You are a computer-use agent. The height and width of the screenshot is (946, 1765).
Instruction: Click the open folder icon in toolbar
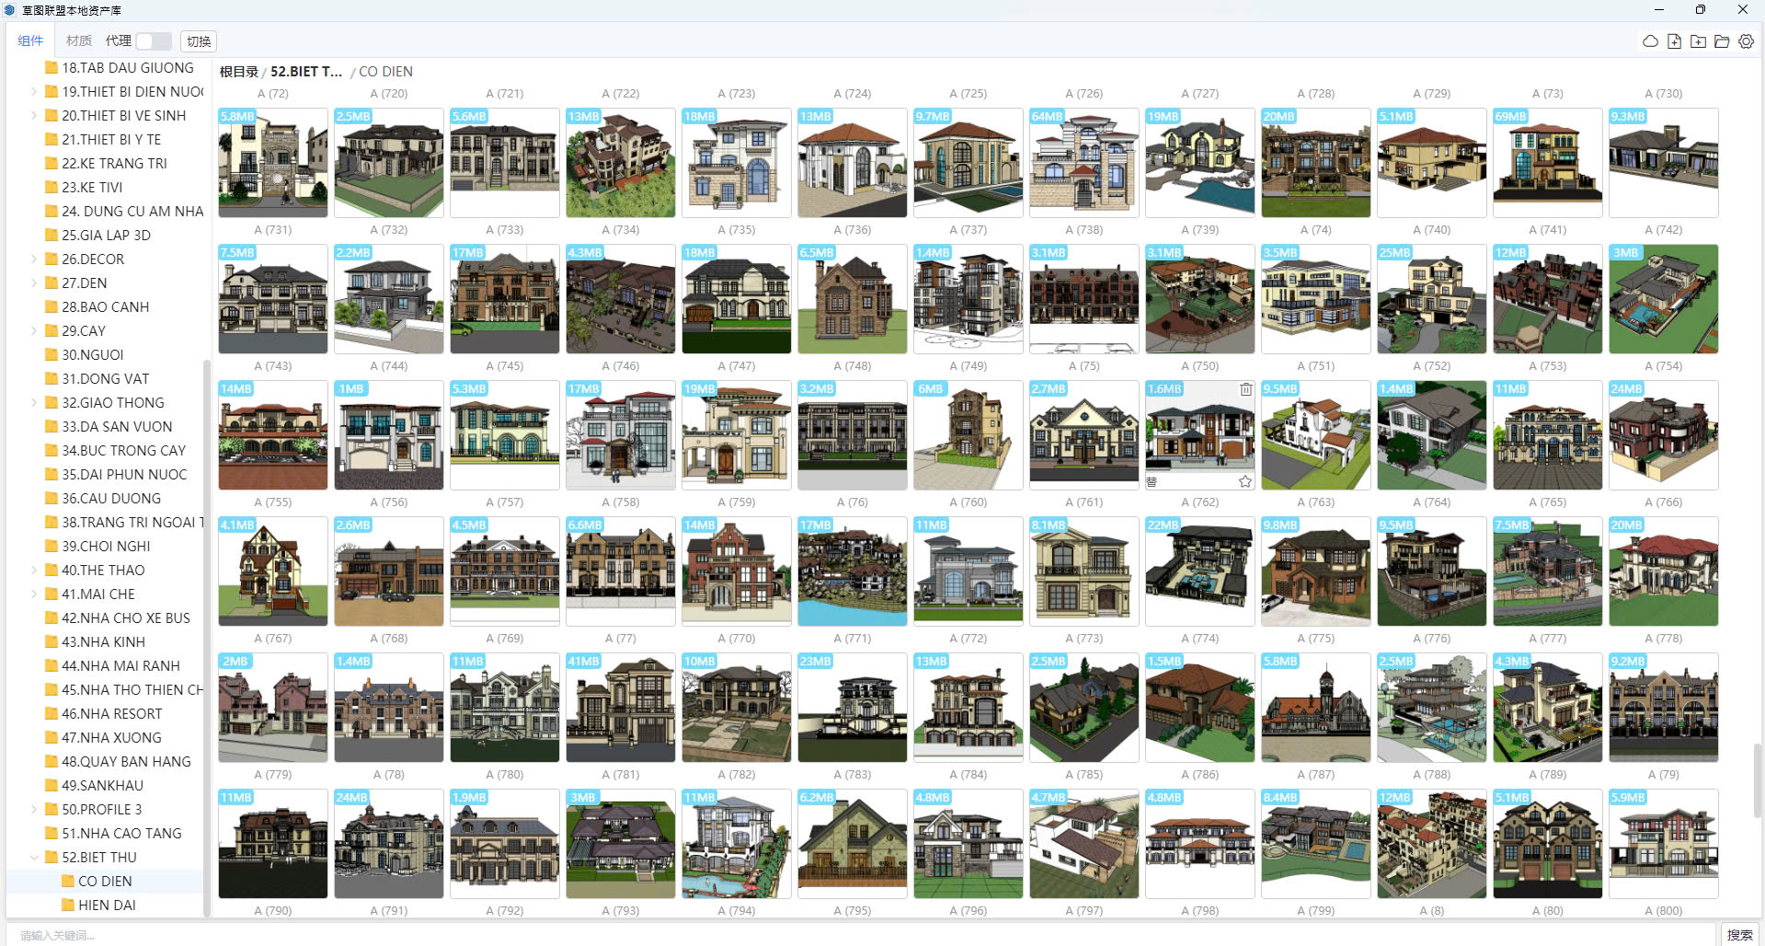[x=1722, y=41]
